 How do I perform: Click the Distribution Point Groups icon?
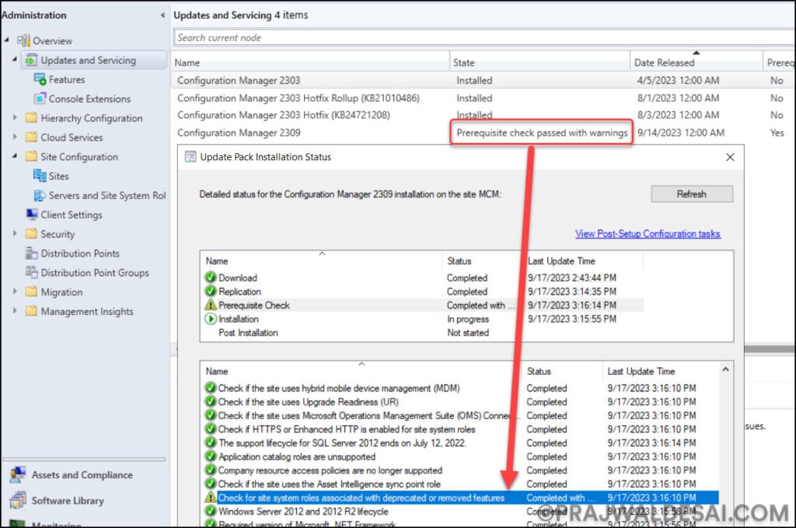[x=31, y=272]
